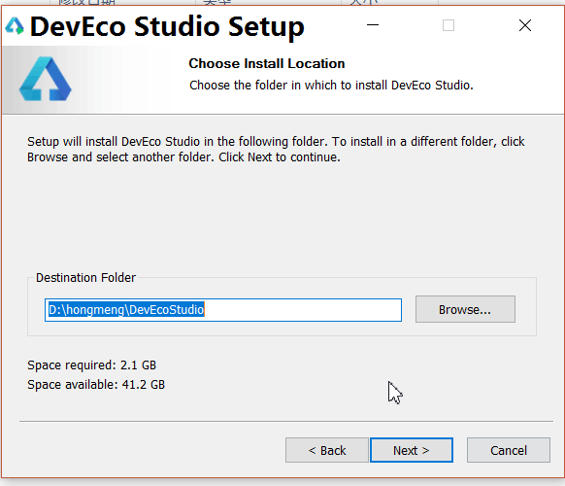Click the Space available: 41.2 GB text
This screenshot has width=565, height=486.
[96, 385]
